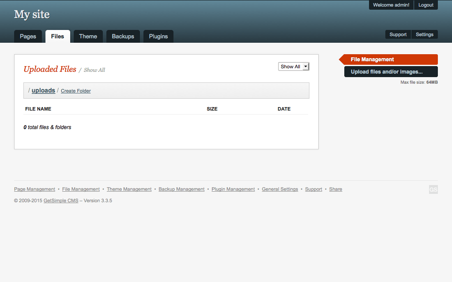Open the Plugins tab
The image size is (452, 282).
tap(158, 37)
